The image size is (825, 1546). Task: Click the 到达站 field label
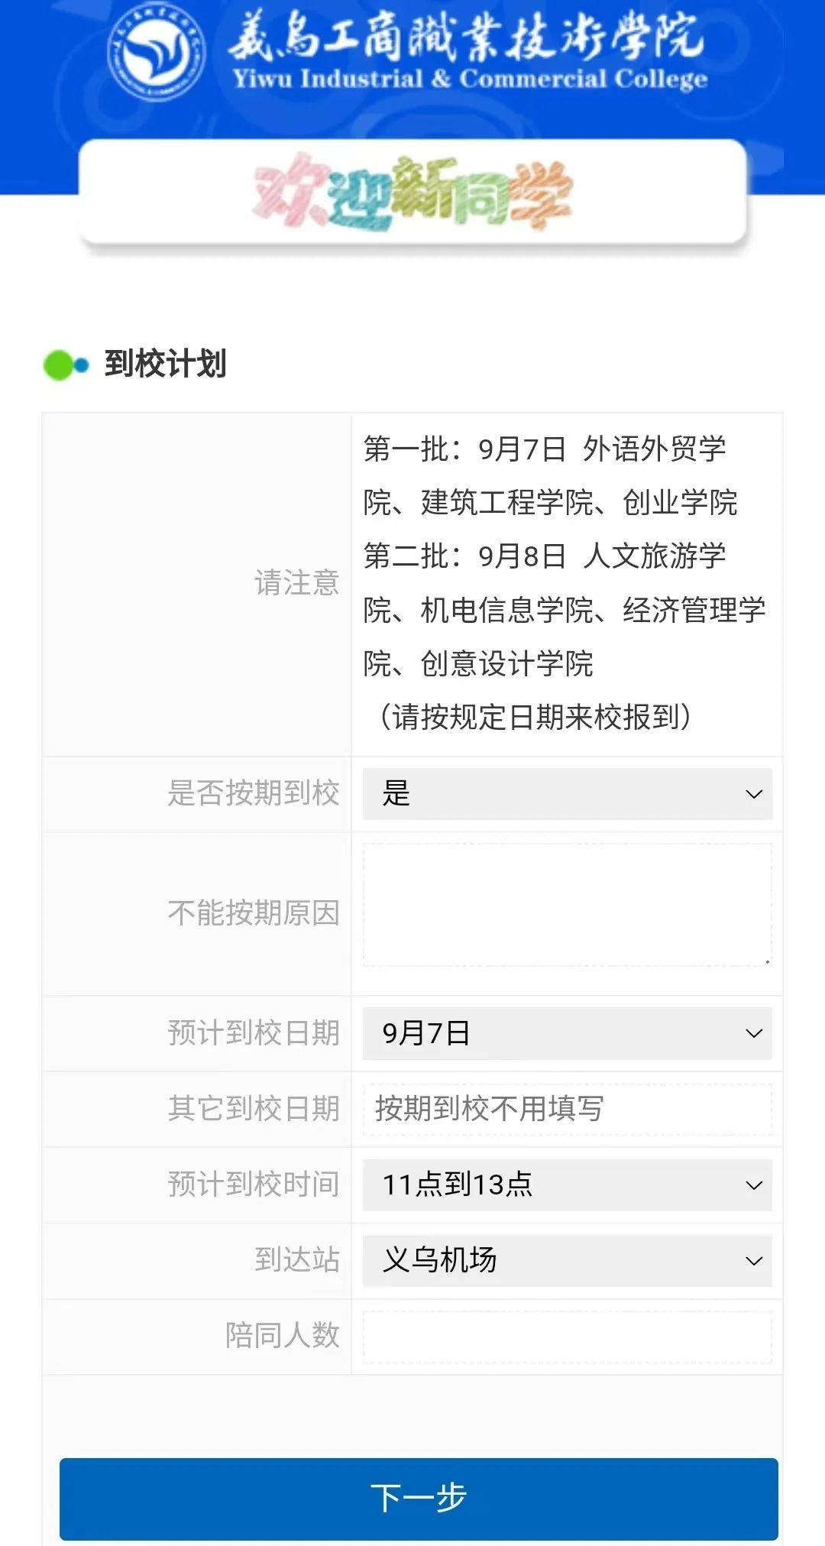296,1260
